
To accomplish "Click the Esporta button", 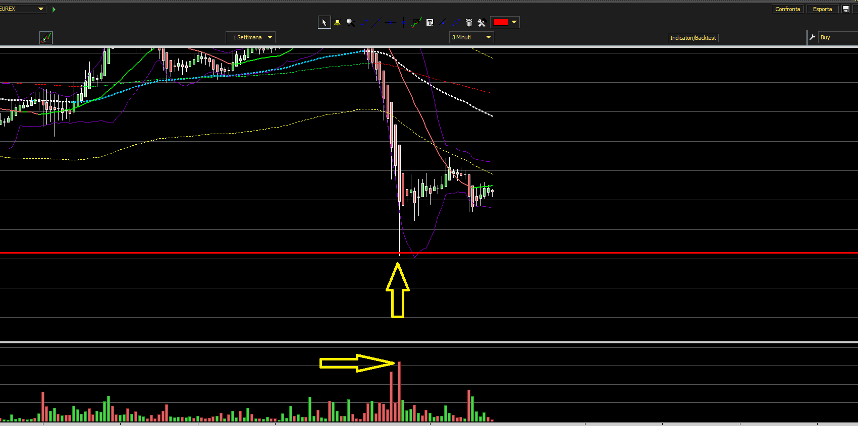I will [822, 9].
